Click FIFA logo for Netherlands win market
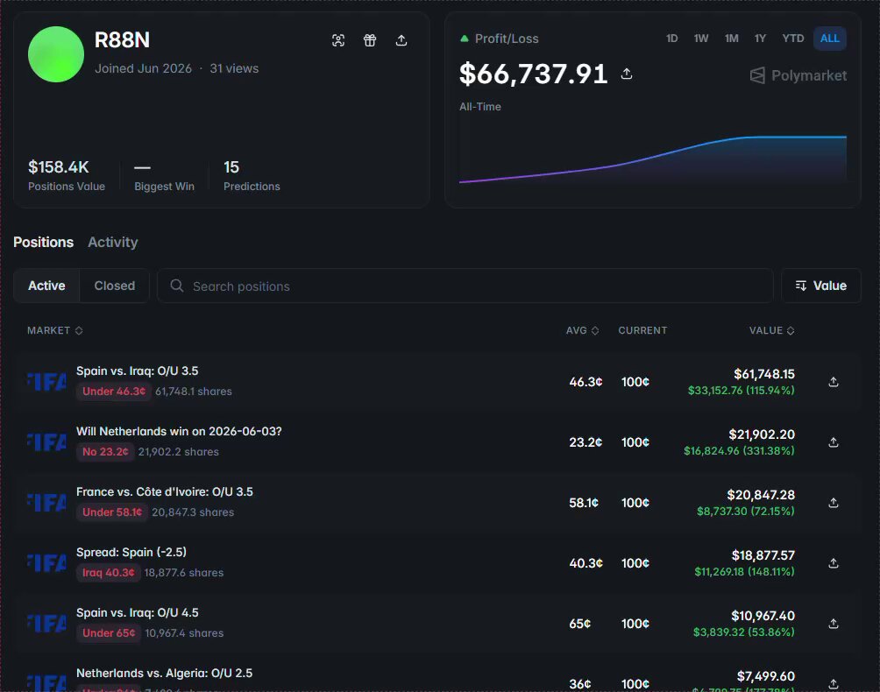Screen dimensions: 880x692 click(x=46, y=442)
